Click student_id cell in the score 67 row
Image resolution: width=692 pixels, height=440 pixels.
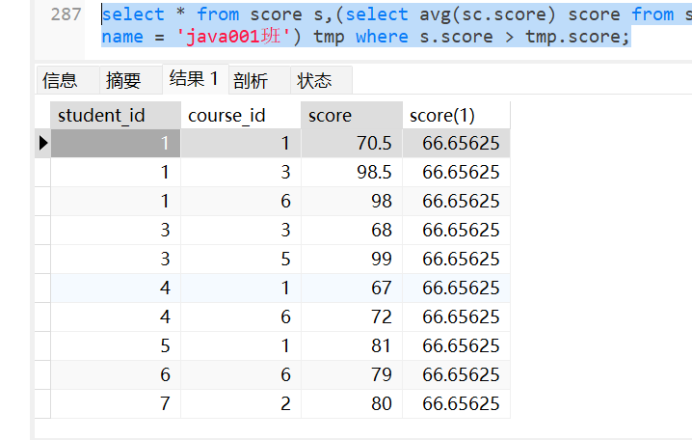point(116,288)
